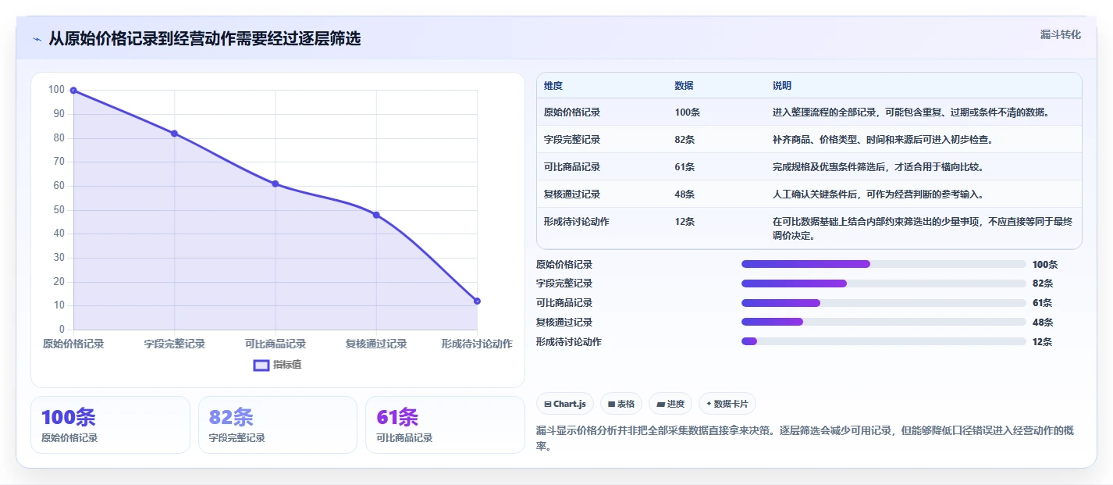This screenshot has width=1113, height=485.
Task: Click the 82条 value beside progress bar
Action: pyautogui.click(x=1043, y=284)
